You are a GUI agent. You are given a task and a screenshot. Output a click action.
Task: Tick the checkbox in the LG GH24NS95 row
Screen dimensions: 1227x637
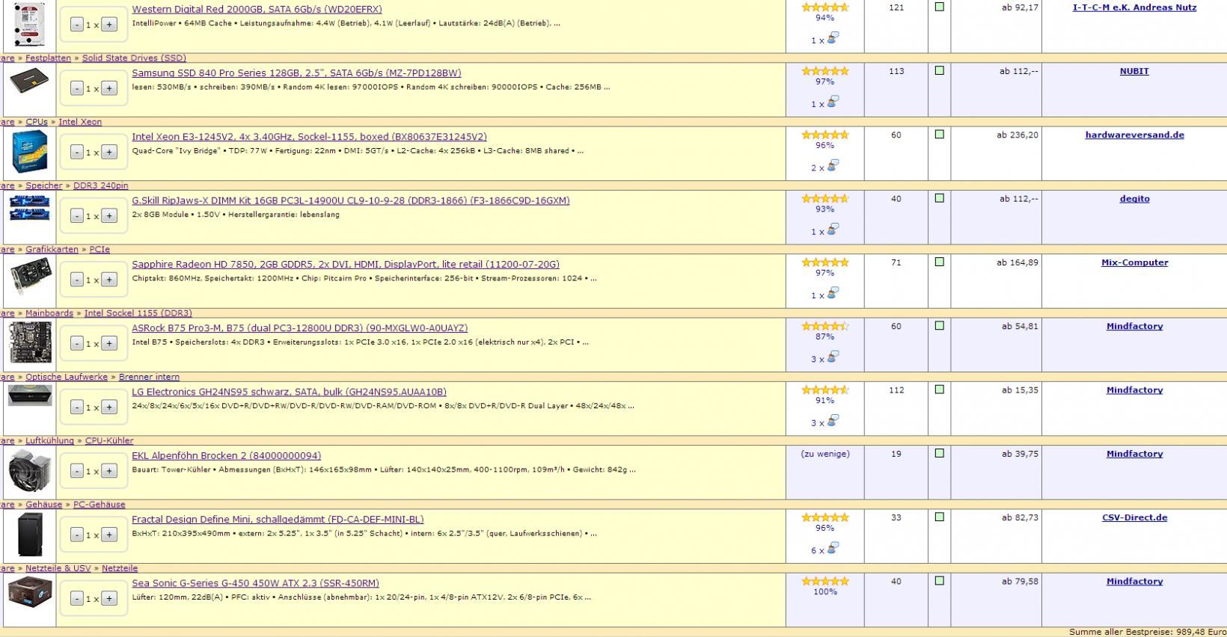click(x=940, y=390)
